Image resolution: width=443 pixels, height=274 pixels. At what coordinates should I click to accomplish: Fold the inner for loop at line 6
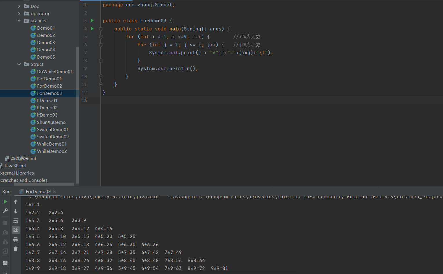click(101, 45)
